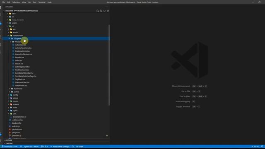
Task: Expand the state folder
Action: [x=56, y=108]
